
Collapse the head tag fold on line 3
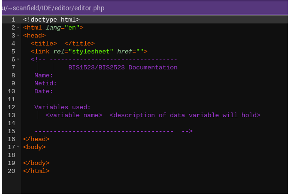click(18, 36)
